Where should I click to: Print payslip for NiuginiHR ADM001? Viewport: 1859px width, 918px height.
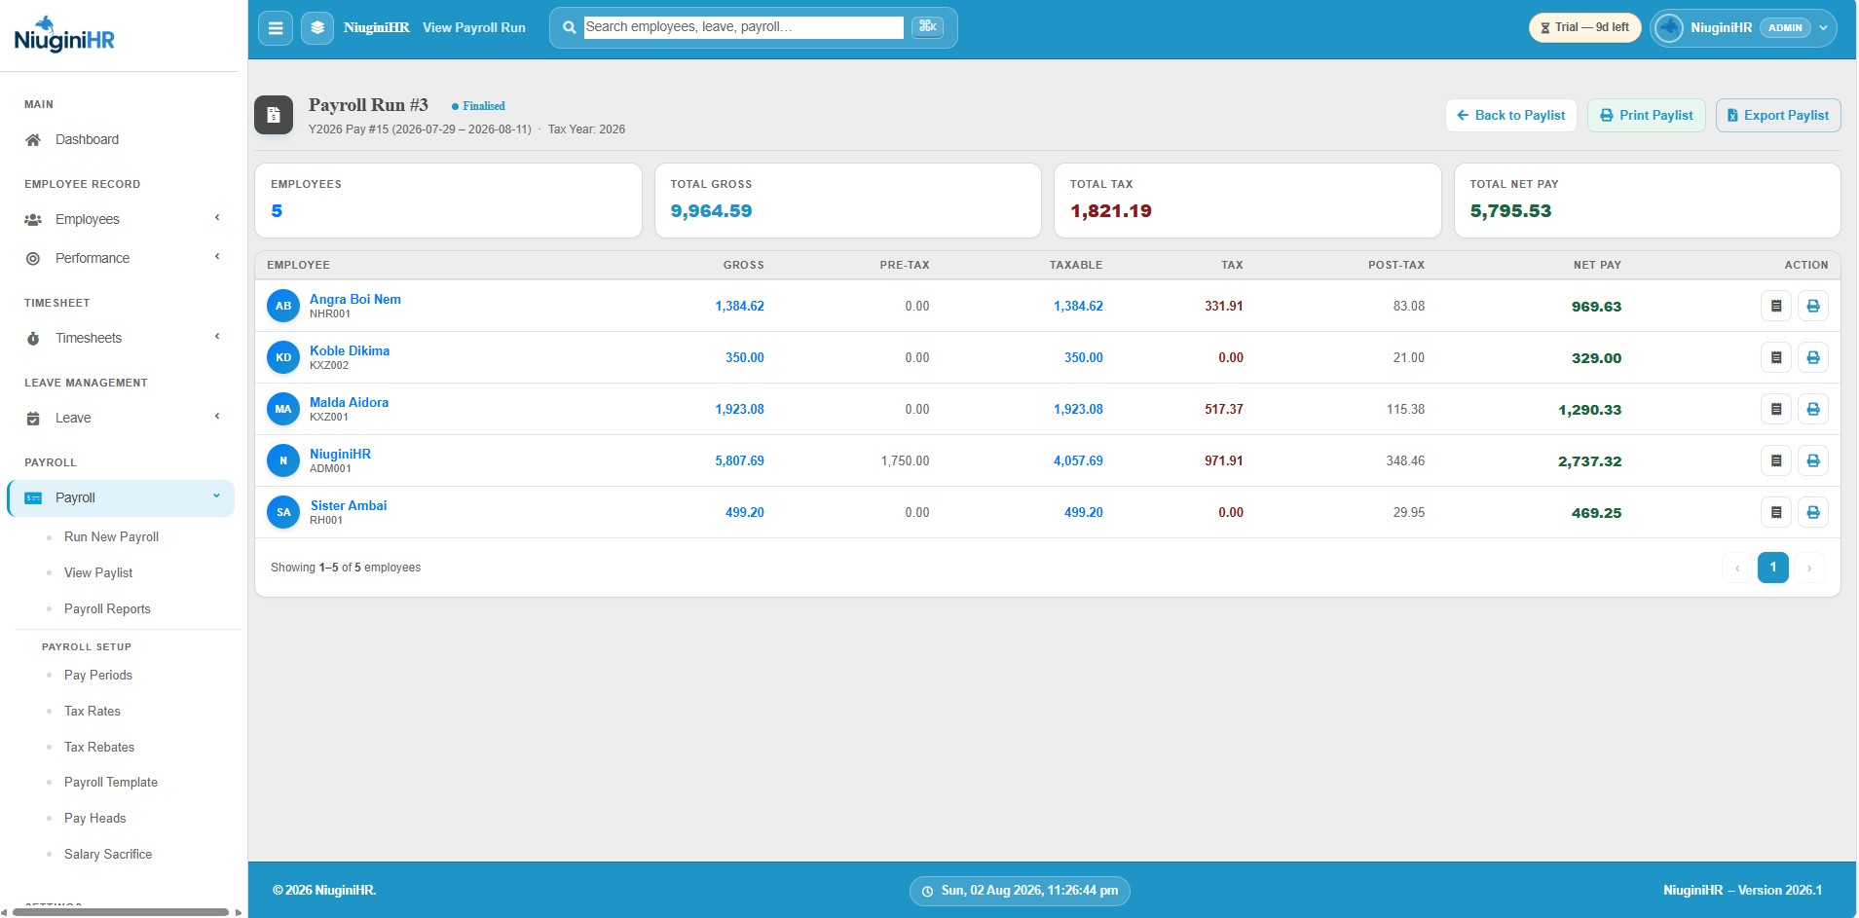(x=1813, y=460)
